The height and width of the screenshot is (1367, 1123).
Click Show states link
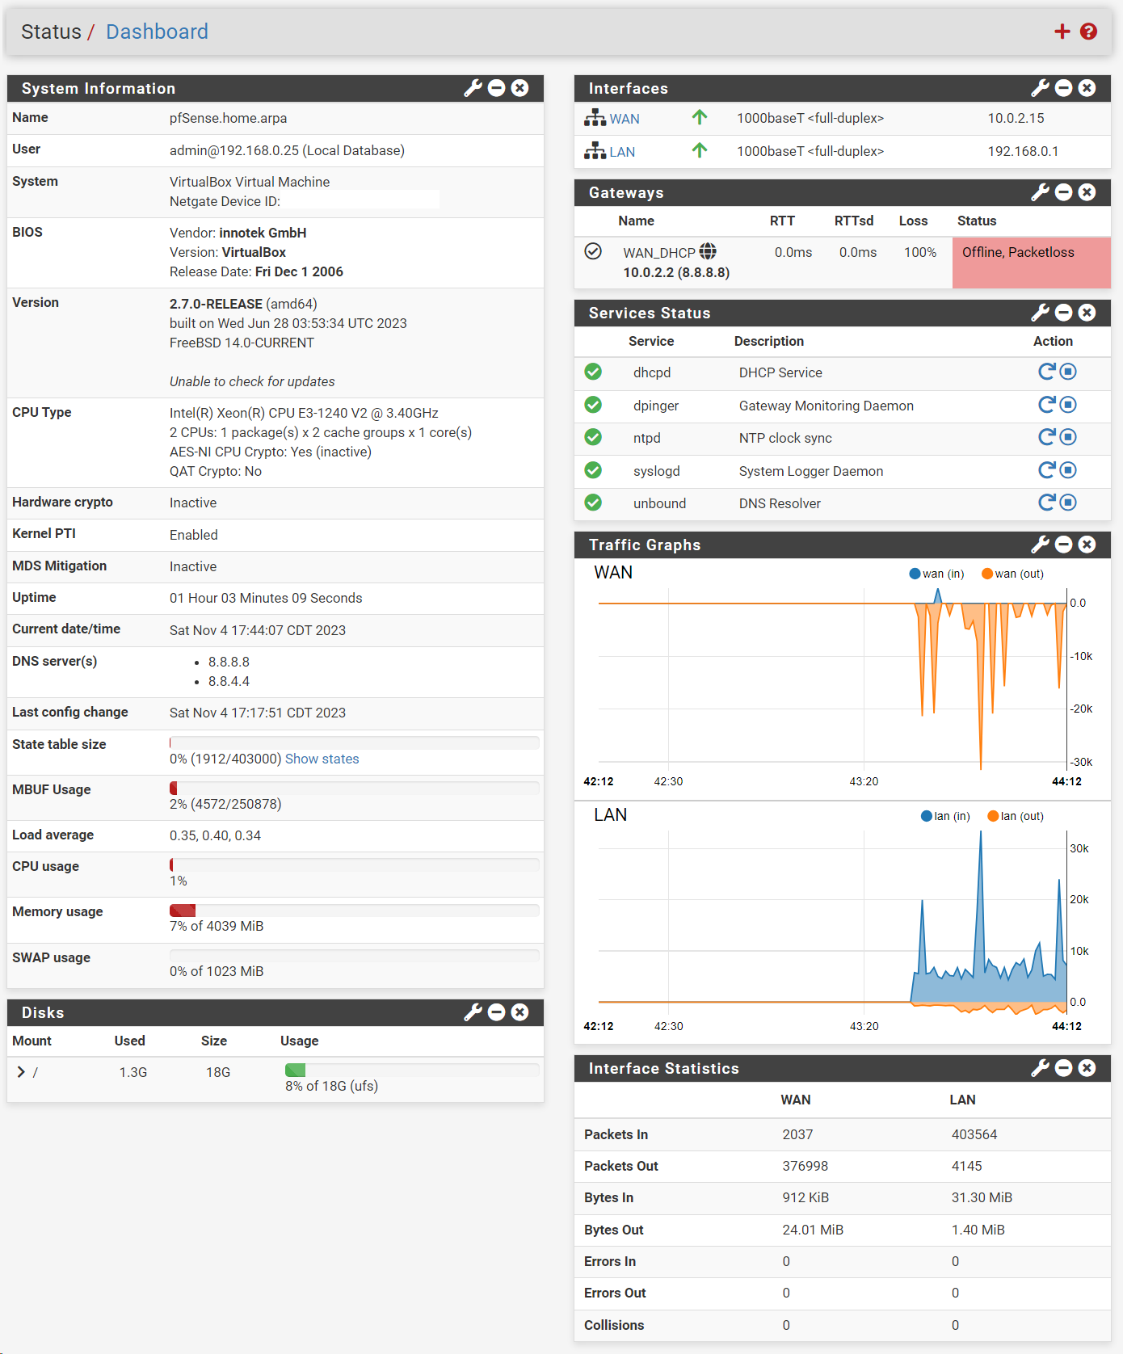322,759
